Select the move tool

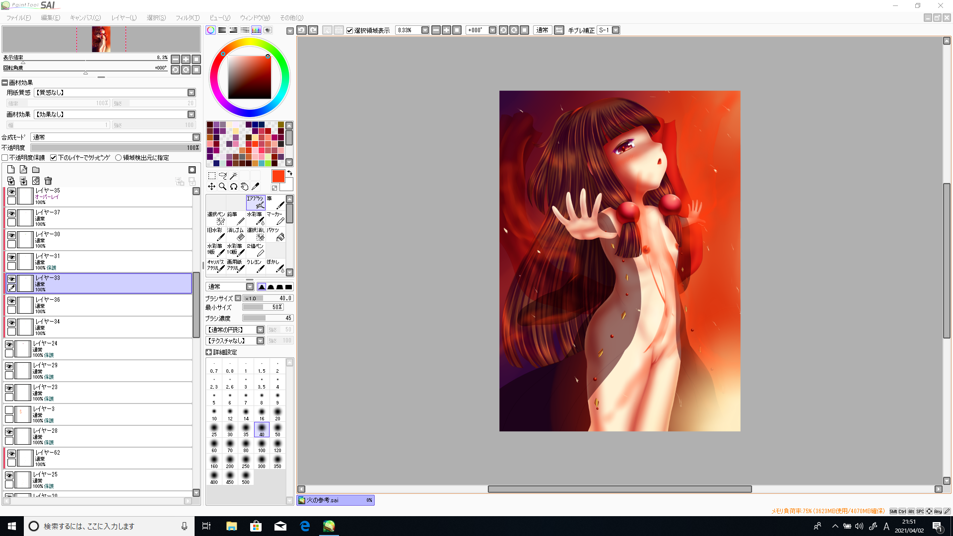tap(212, 187)
